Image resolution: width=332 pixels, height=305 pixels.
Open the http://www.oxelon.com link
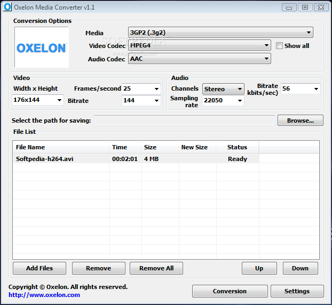click(44, 295)
